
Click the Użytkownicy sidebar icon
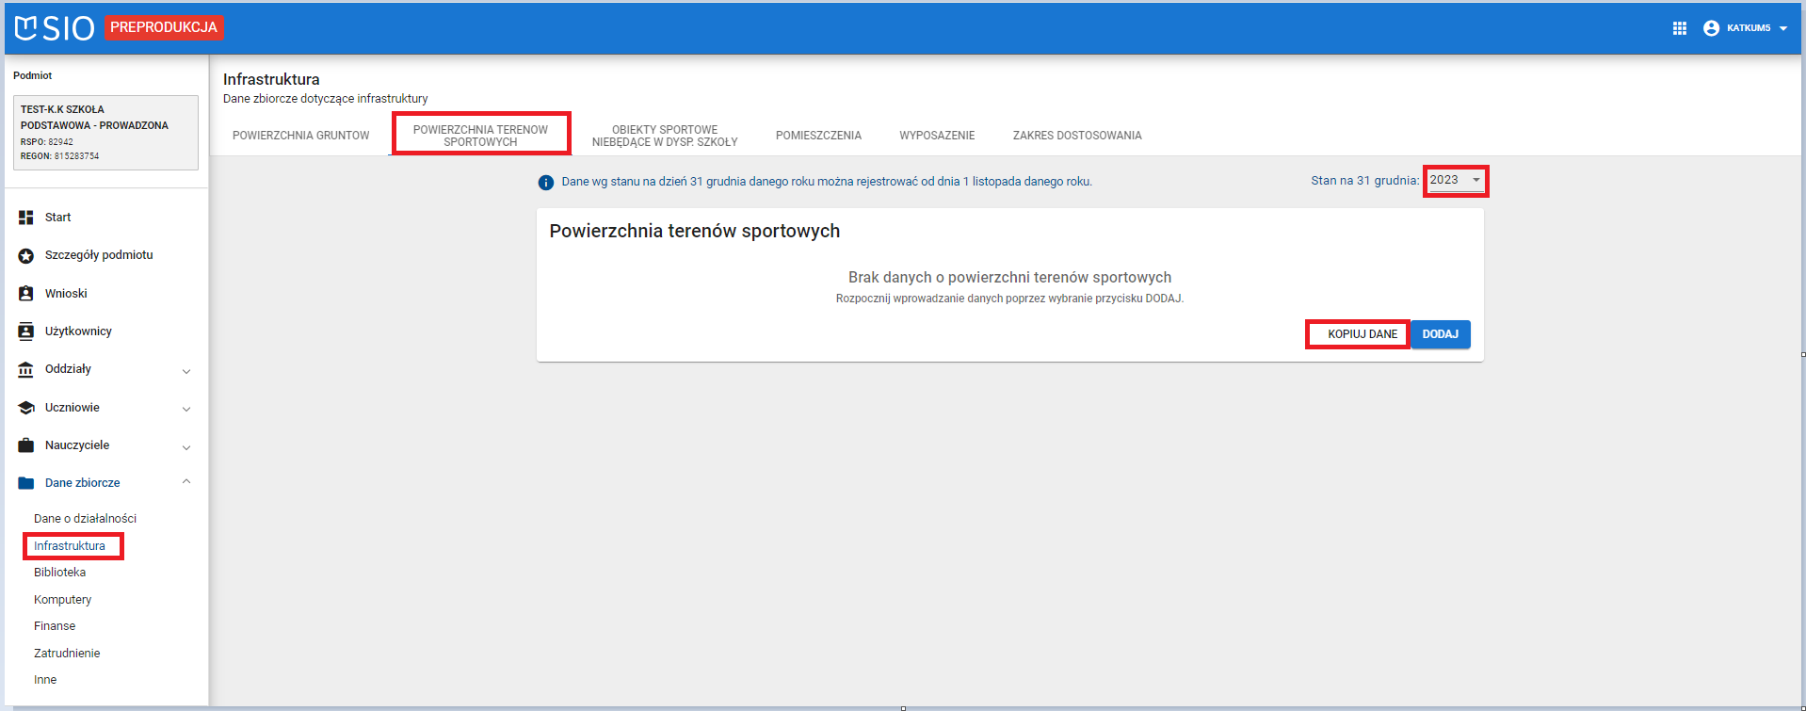click(26, 331)
